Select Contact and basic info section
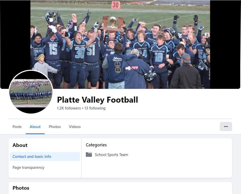 [x=45, y=157]
